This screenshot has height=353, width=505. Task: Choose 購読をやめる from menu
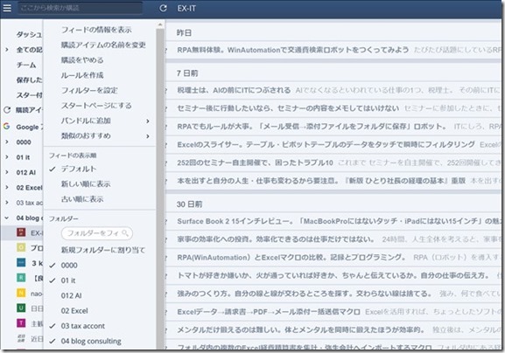pos(82,59)
